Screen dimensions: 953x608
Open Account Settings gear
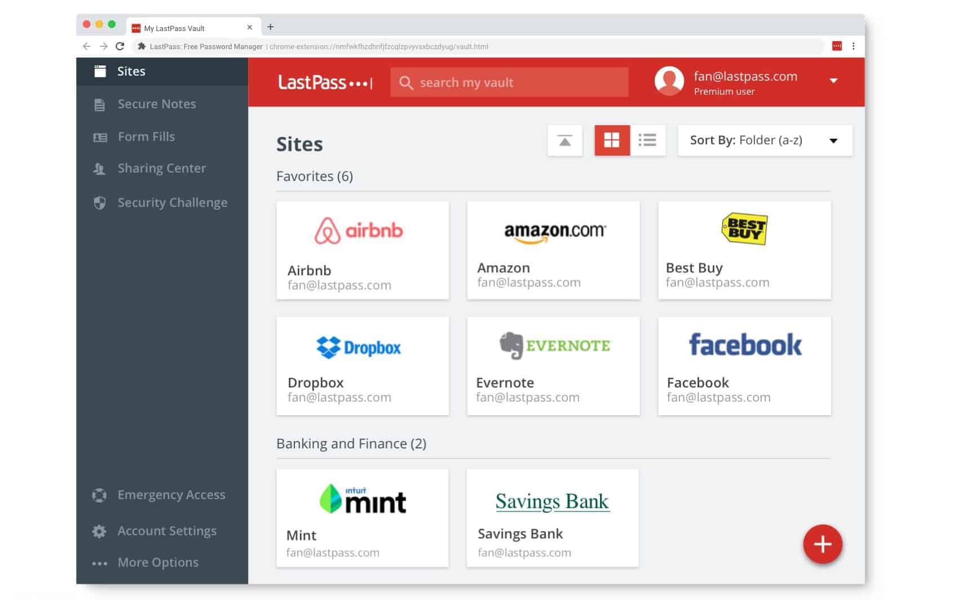166,531
